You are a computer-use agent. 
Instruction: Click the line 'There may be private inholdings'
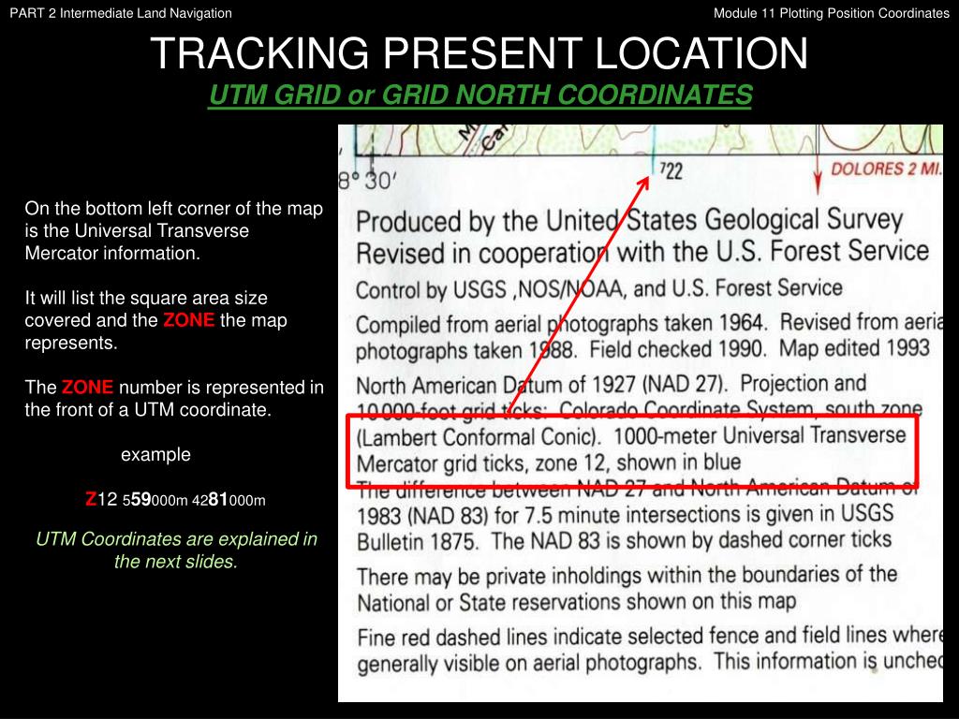pyautogui.click(x=627, y=576)
